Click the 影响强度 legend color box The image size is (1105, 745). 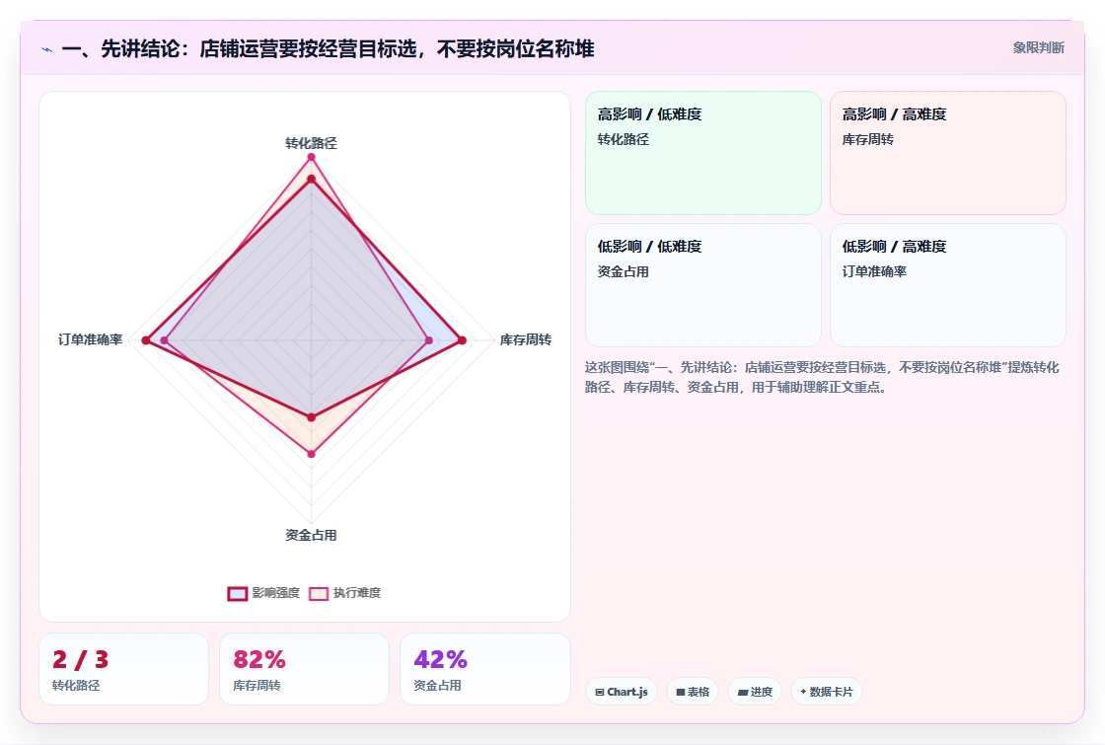[238, 593]
